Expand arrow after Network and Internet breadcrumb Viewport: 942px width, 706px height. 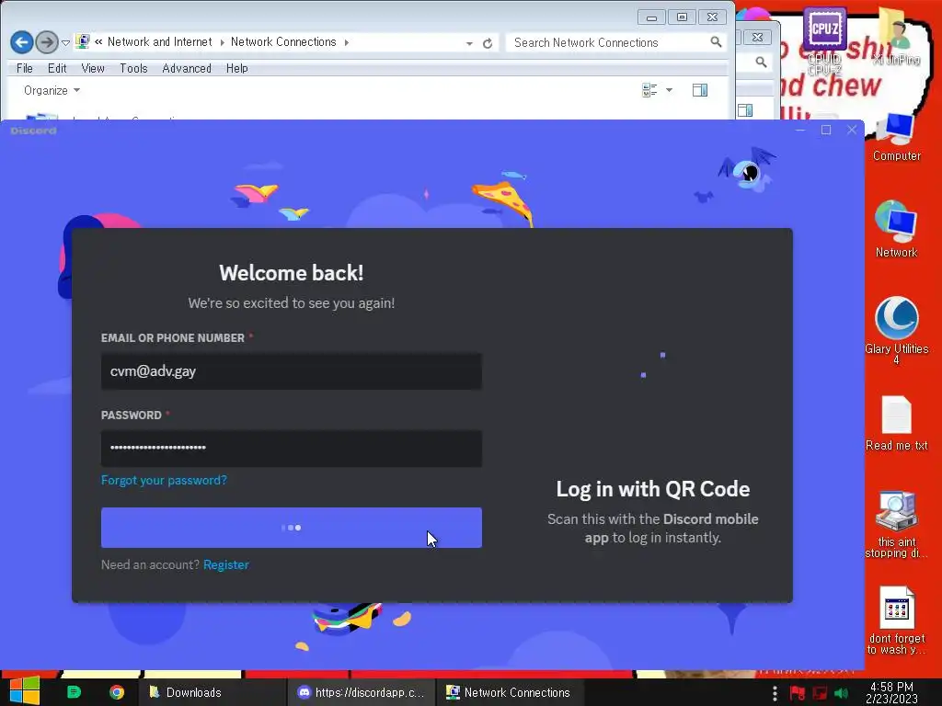pos(222,42)
